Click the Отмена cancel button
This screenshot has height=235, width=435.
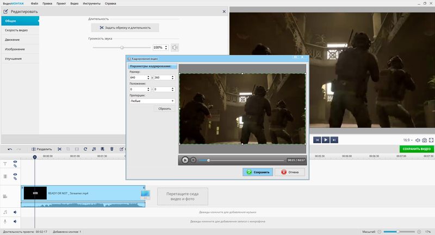pos(290,172)
